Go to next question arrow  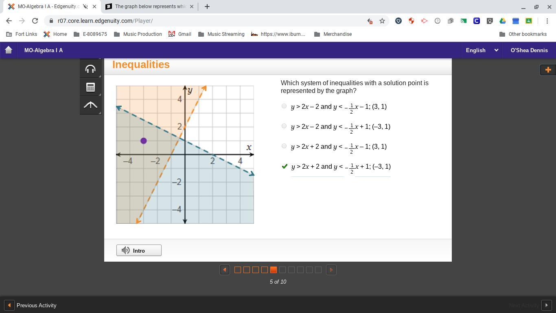point(331,270)
